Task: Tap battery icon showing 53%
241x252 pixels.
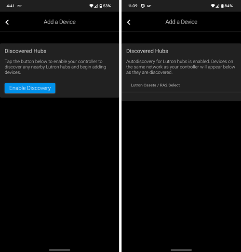Action: [x=101, y=6]
